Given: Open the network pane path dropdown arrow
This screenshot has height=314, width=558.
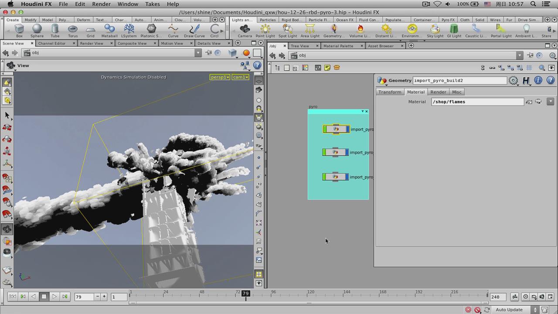Looking at the screenshot, I should tap(520, 55).
